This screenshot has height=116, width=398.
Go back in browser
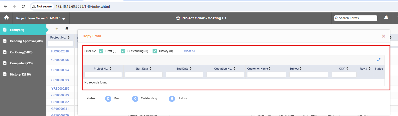5,6
